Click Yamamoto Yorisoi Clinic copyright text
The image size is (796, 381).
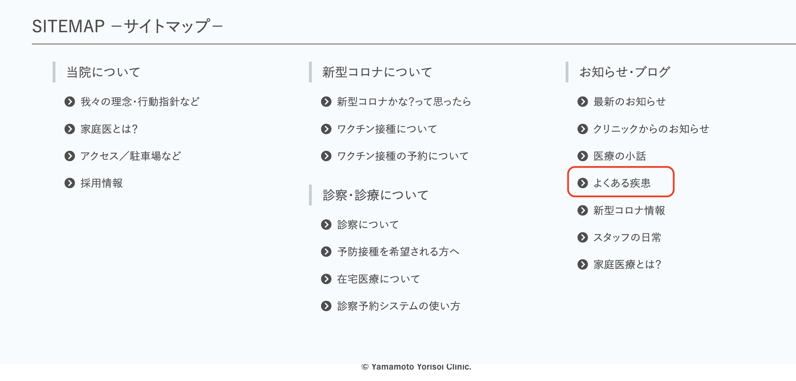tap(416, 367)
